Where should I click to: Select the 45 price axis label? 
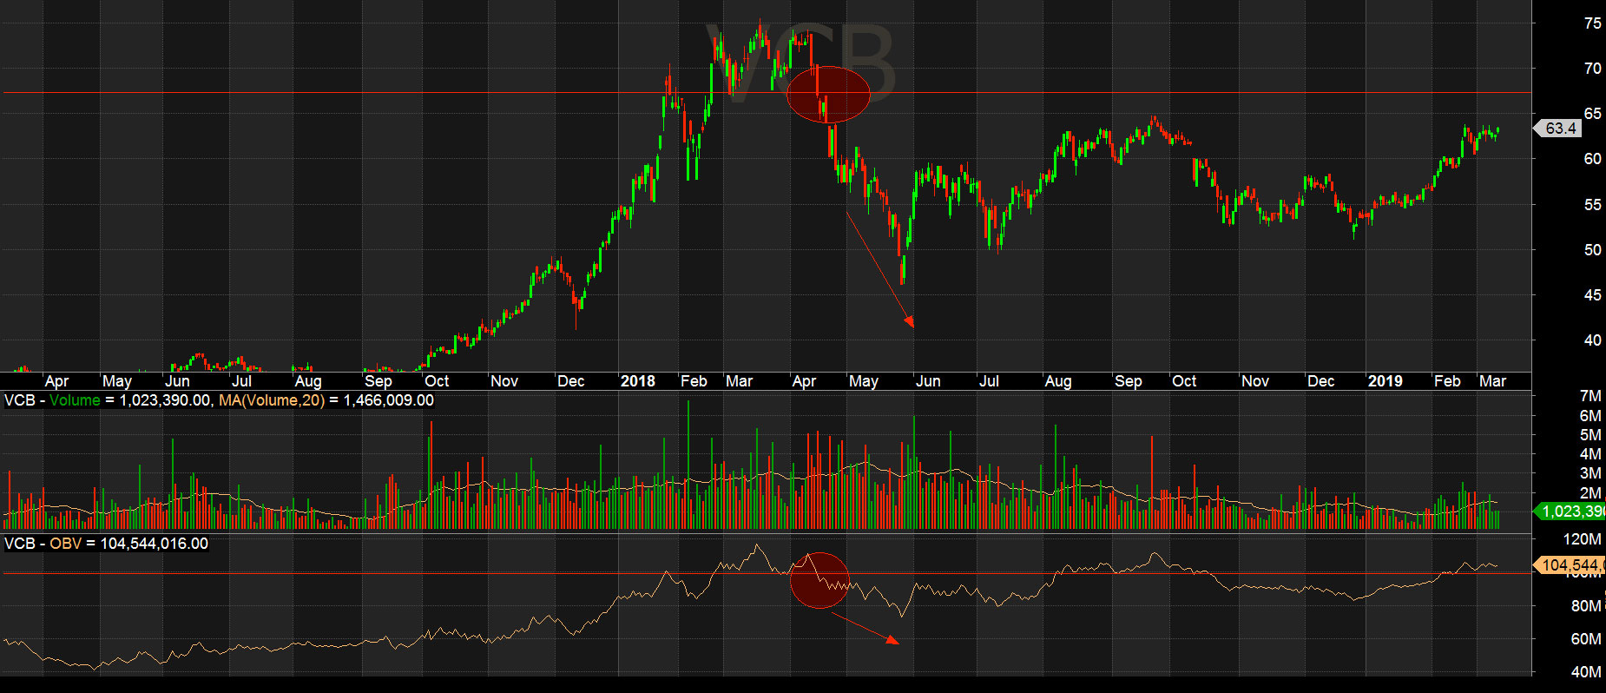(x=1592, y=295)
